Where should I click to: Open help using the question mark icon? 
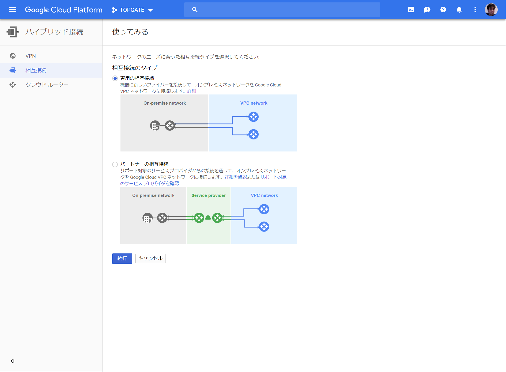(x=443, y=10)
